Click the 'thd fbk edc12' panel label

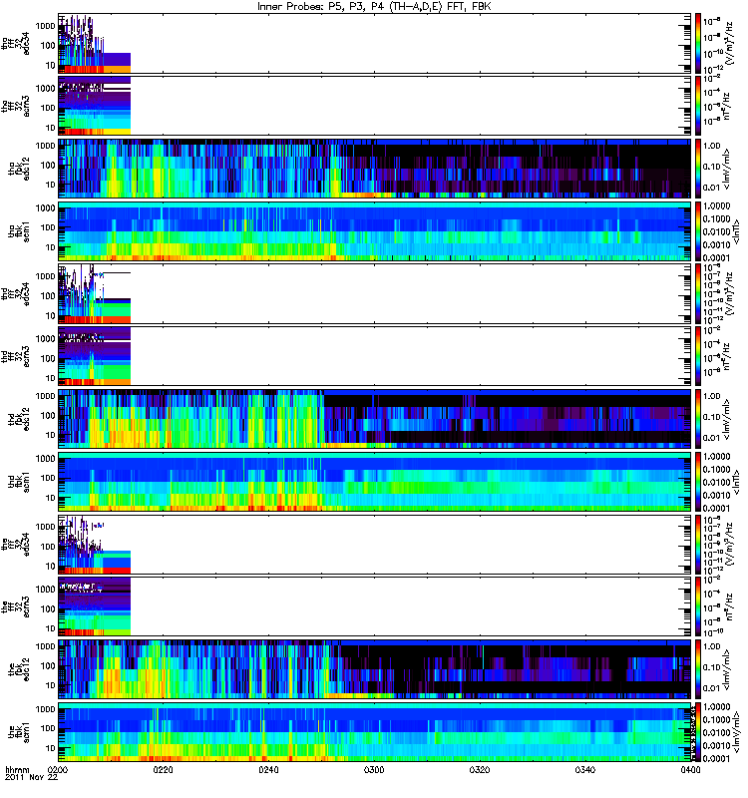(x=19, y=419)
